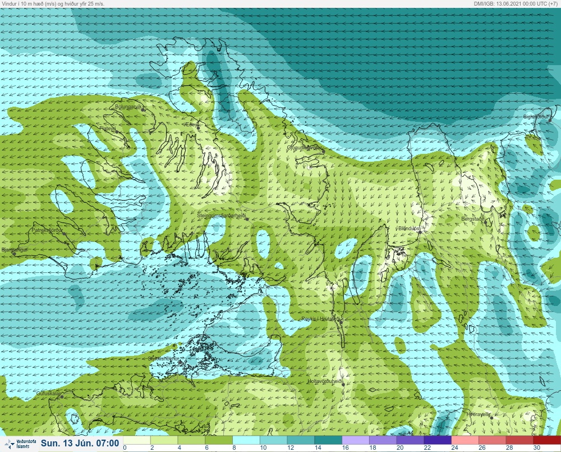Screen dimensions: 561x452
Task: Select the 8–10 m/s light cyan swatch
Action: 246,440
